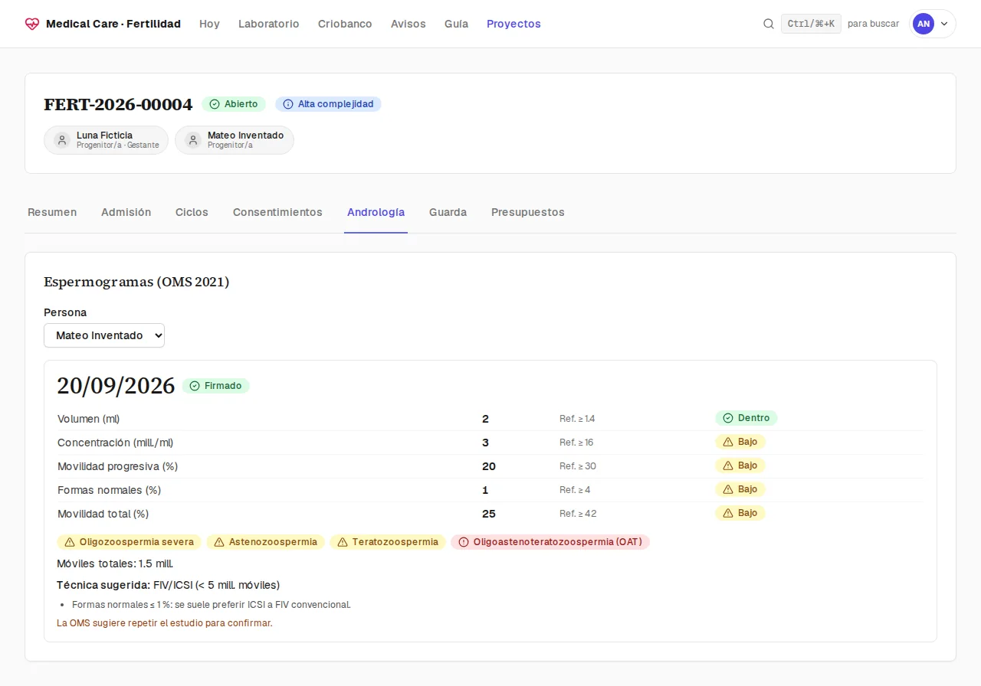Click the 'Móviles totales: 1.5 mill.' text

[115, 563]
